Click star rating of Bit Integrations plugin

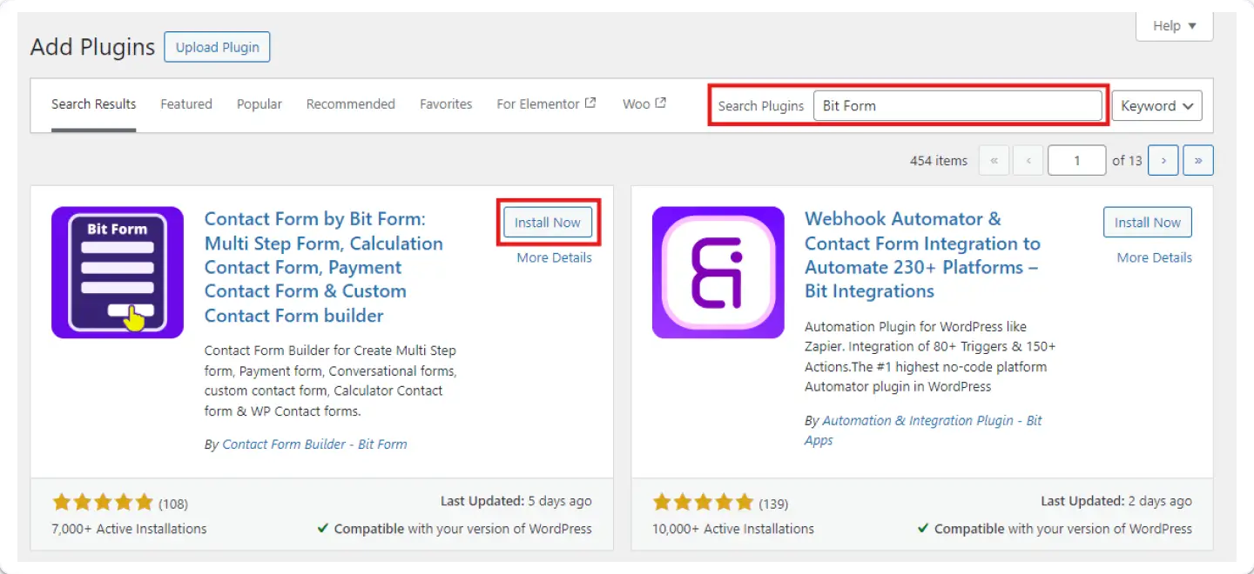703,503
